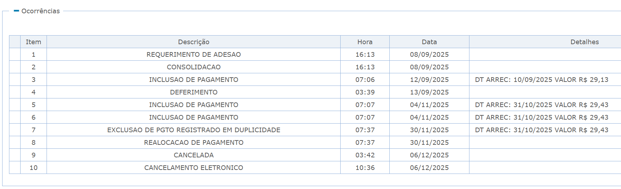The image size is (621, 189).
Task: Click the Ocorrências section title
Action: coord(40,11)
